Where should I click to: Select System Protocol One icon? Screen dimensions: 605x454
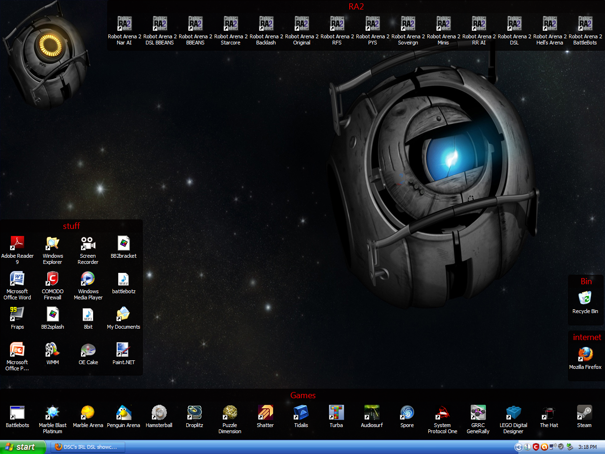442,419
